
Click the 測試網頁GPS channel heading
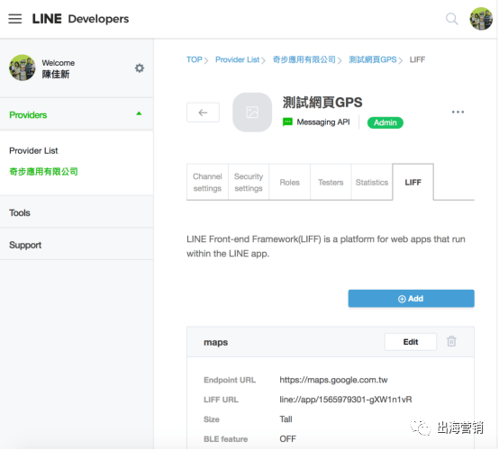click(322, 103)
